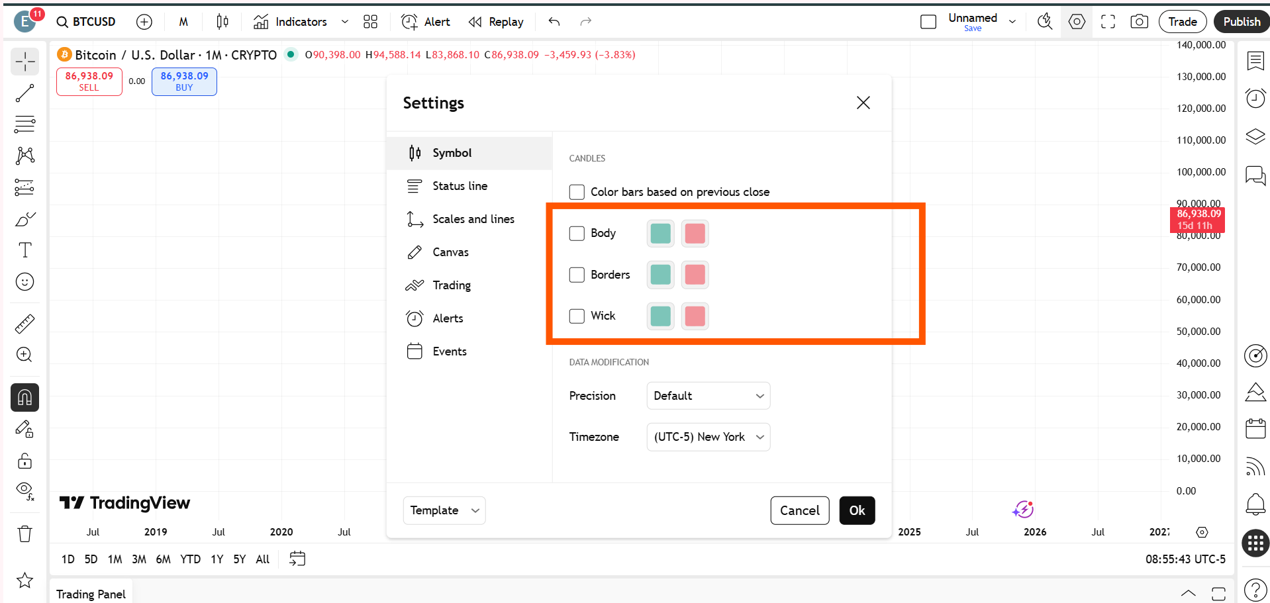Toggle the Borders checkbox
The width and height of the screenshot is (1270, 603).
pyautogui.click(x=577, y=275)
